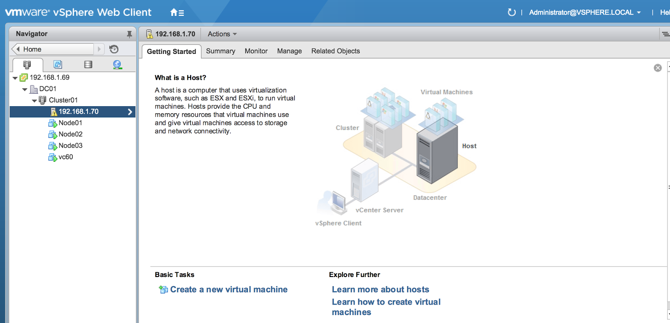Switch to the Networking inventory view
Viewport: 670px width, 323px height.
point(117,64)
